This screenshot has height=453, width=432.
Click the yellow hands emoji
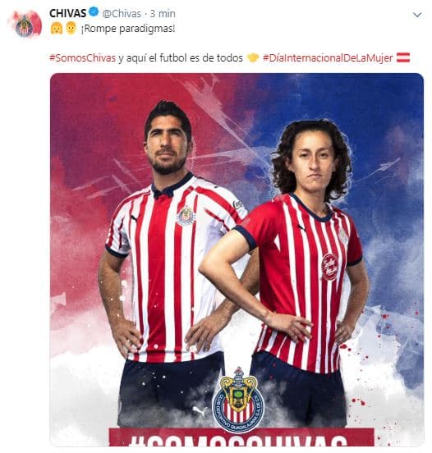coord(253,58)
